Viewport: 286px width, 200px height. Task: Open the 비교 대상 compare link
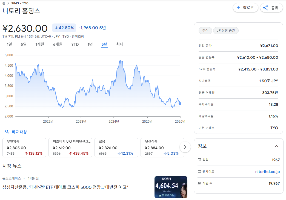pos(19,132)
